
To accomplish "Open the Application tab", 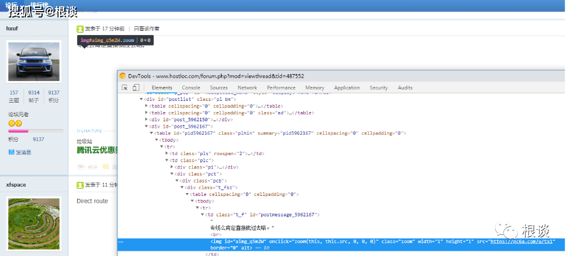I will (347, 87).
